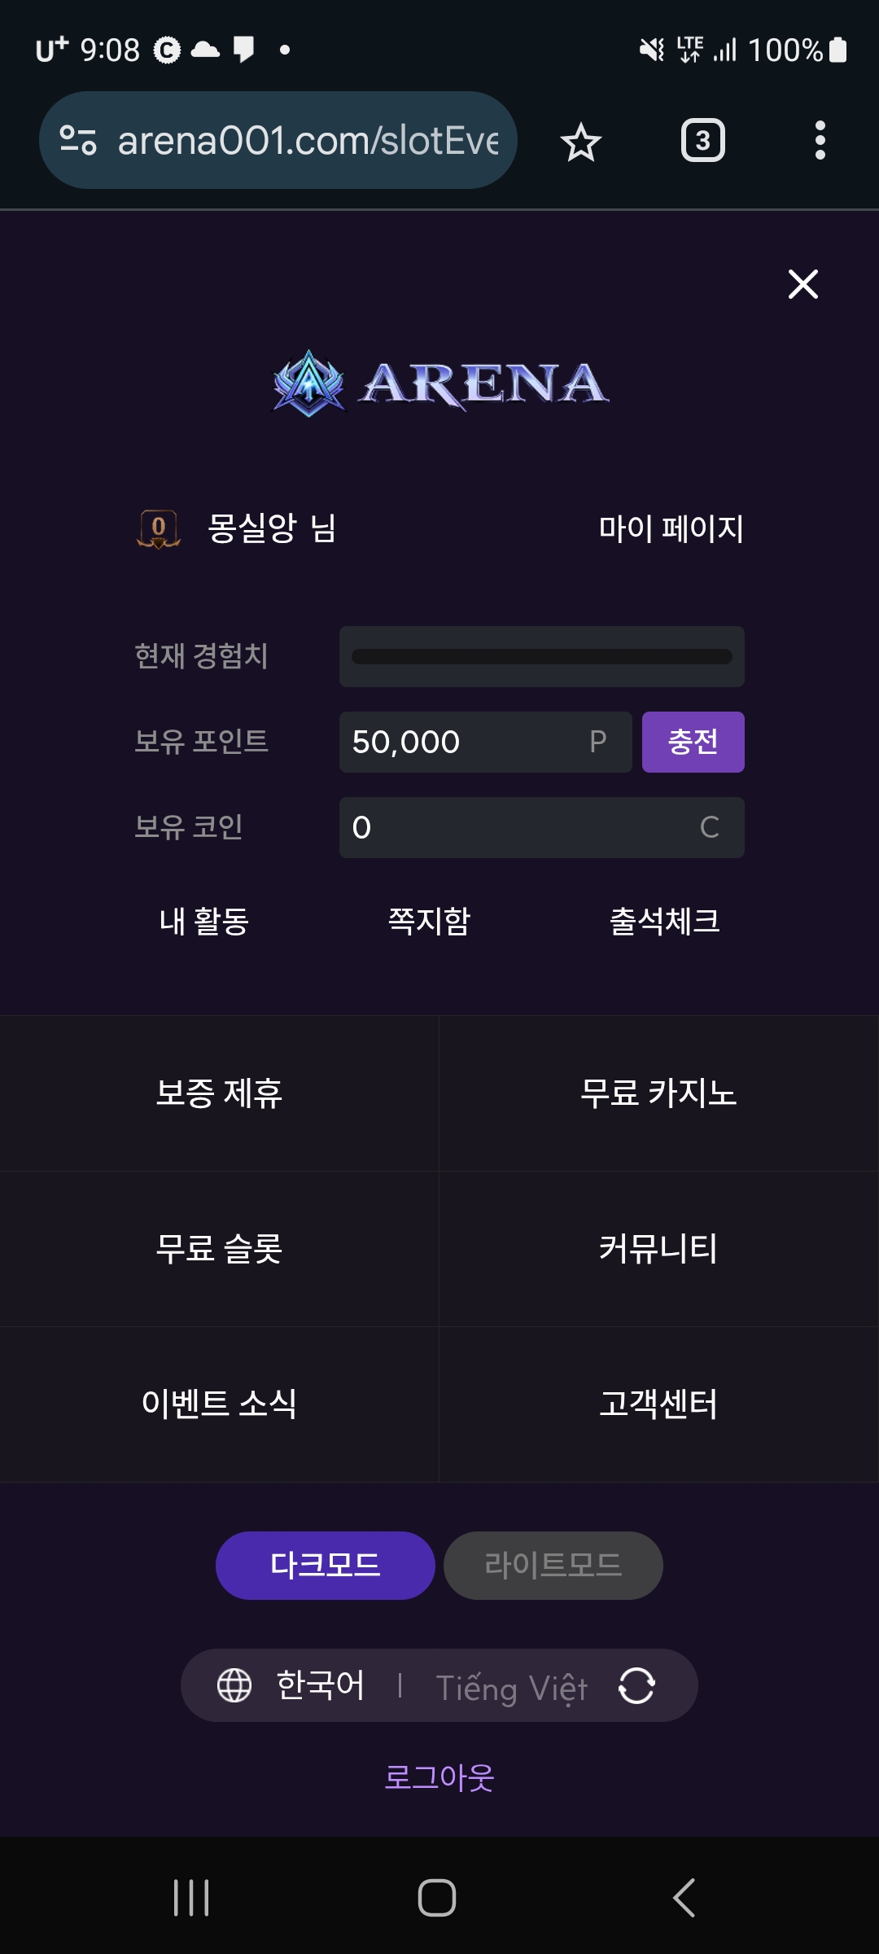This screenshot has width=879, height=1954.
Task: Bookmark page with star icon
Action: [x=581, y=142]
